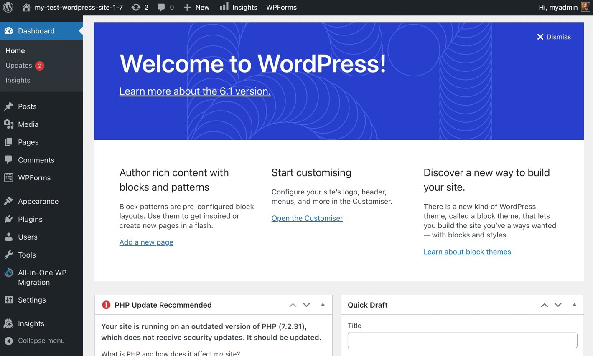Click the Title field in Quick Draft
The height and width of the screenshot is (356, 593).
[x=462, y=340]
